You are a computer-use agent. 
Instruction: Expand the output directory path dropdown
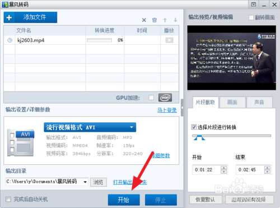(x=85, y=182)
